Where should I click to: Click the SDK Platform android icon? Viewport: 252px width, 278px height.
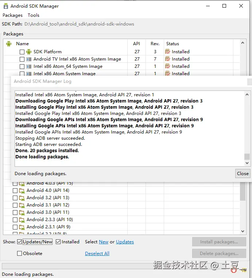(x=29, y=52)
